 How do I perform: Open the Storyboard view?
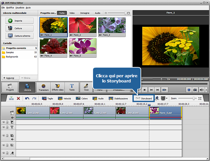(x=143, y=99)
